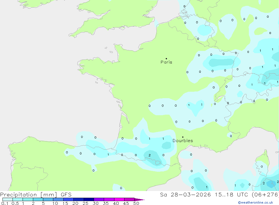The height and width of the screenshot is (205, 279).
Task: Pick the 10–15 mm legend color swatch
Action: 58,199
